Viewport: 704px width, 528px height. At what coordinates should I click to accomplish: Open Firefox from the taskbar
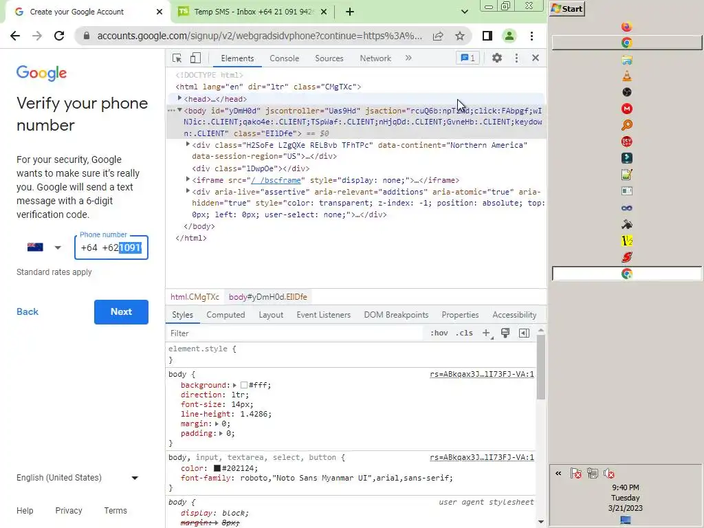627,27
